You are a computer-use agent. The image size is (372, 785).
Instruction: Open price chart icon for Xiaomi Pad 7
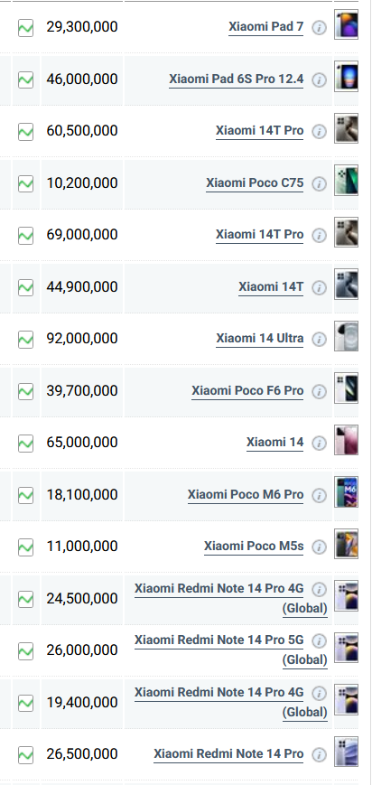(25, 27)
